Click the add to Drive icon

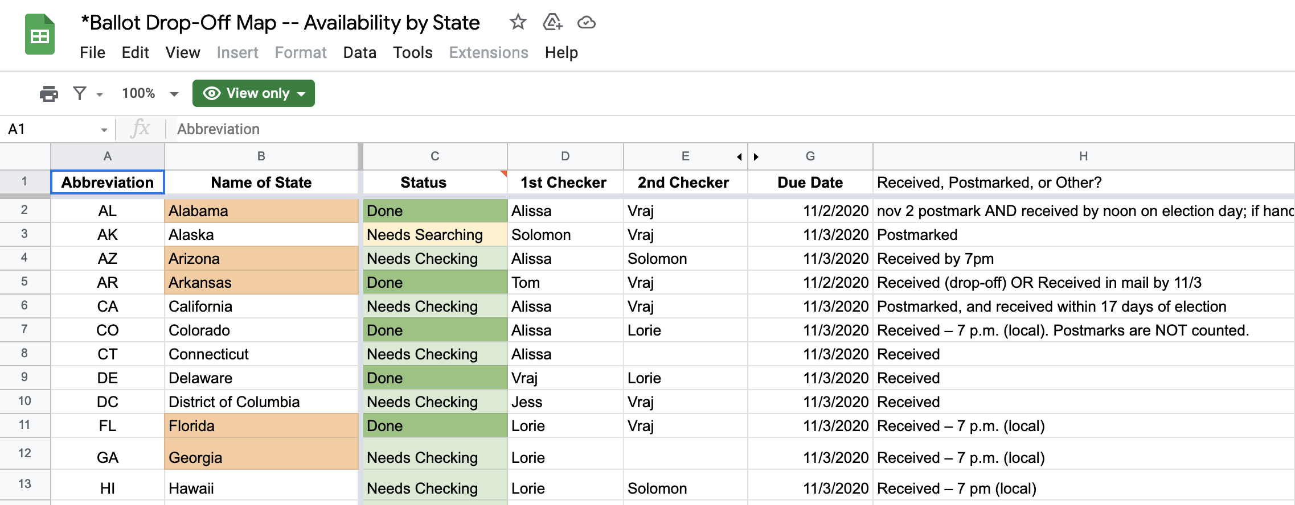[552, 22]
